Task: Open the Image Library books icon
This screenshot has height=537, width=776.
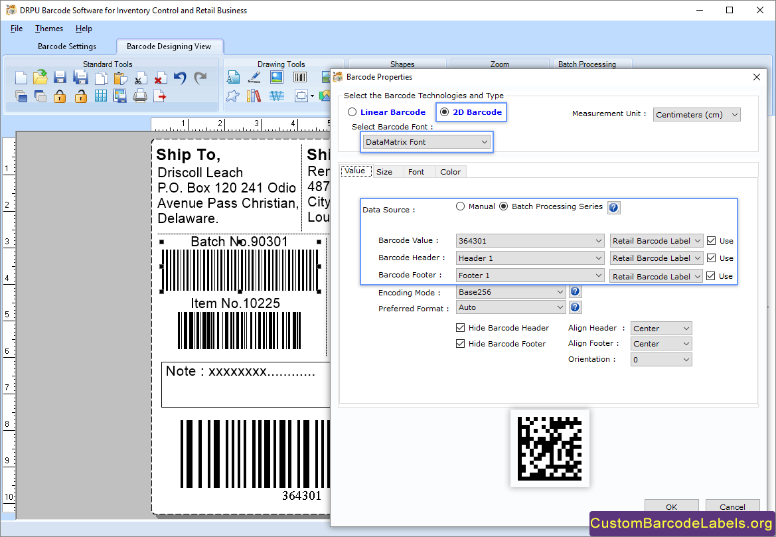Action: (254, 96)
